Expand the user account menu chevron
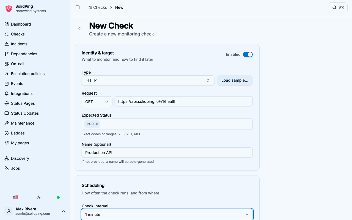This screenshot has width=352, height=220. point(64,211)
